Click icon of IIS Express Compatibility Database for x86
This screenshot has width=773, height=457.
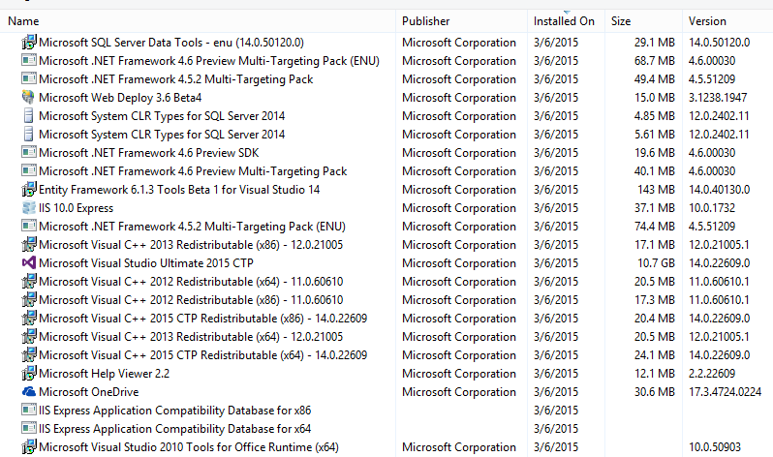29,410
